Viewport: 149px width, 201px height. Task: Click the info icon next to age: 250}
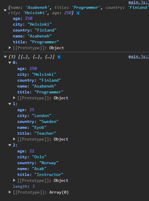(x=78, y=13)
